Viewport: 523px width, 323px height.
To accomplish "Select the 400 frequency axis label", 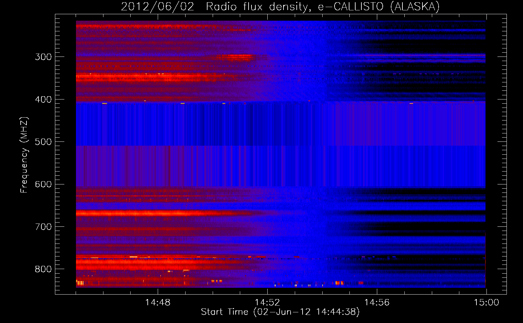I will pos(43,99).
